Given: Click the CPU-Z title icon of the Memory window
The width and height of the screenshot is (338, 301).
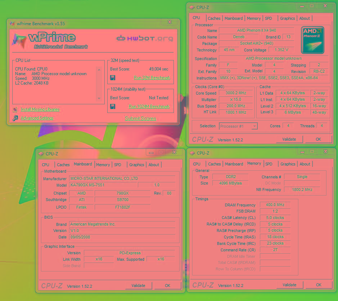Looking at the screenshot, I should coord(192,153).
